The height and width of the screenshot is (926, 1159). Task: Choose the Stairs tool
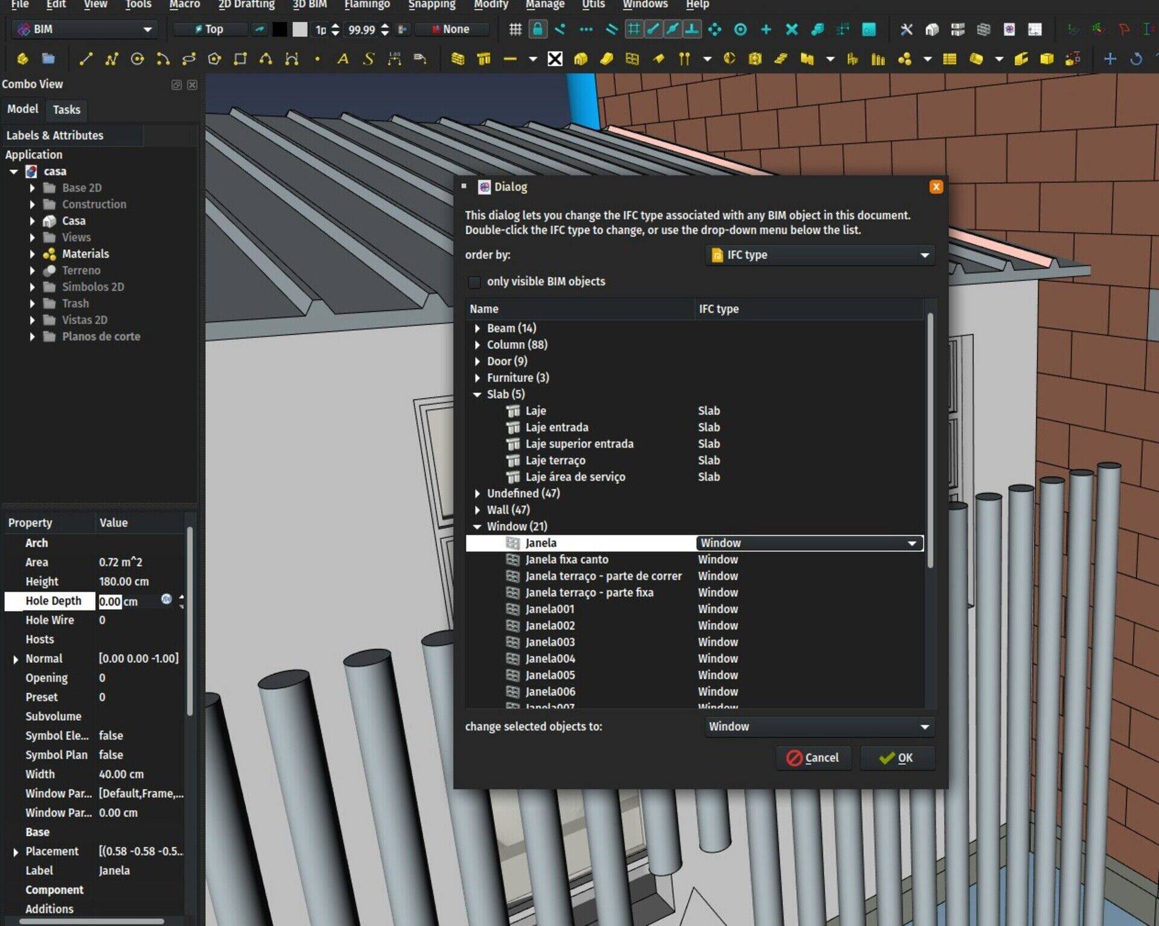(x=781, y=59)
